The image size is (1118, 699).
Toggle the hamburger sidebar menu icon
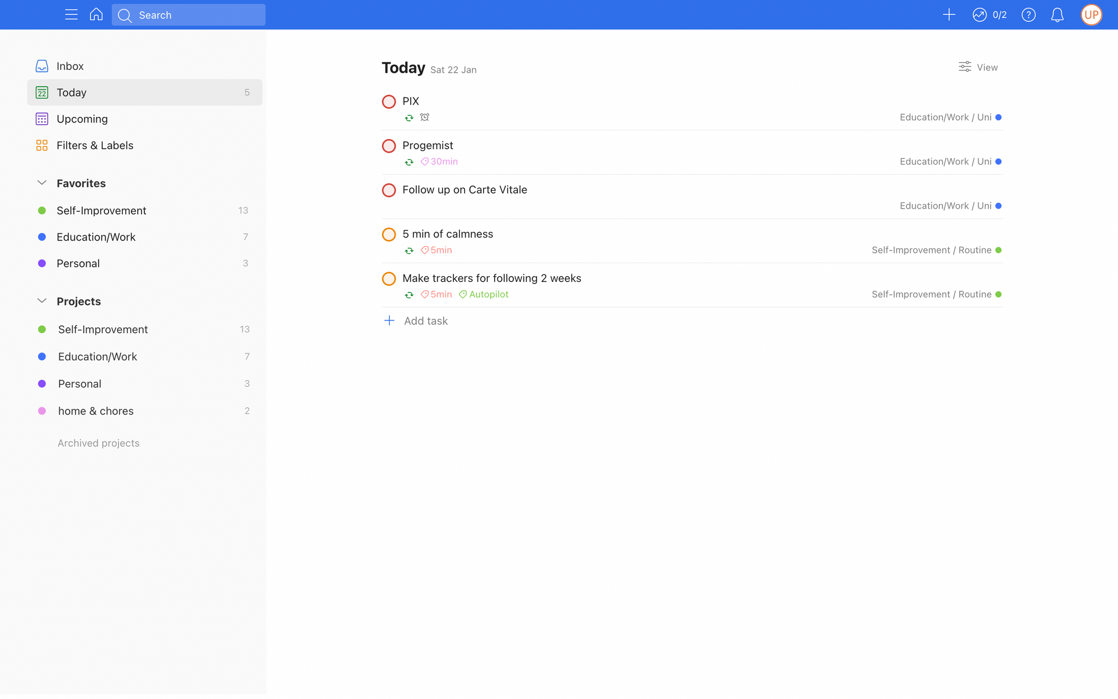click(71, 15)
